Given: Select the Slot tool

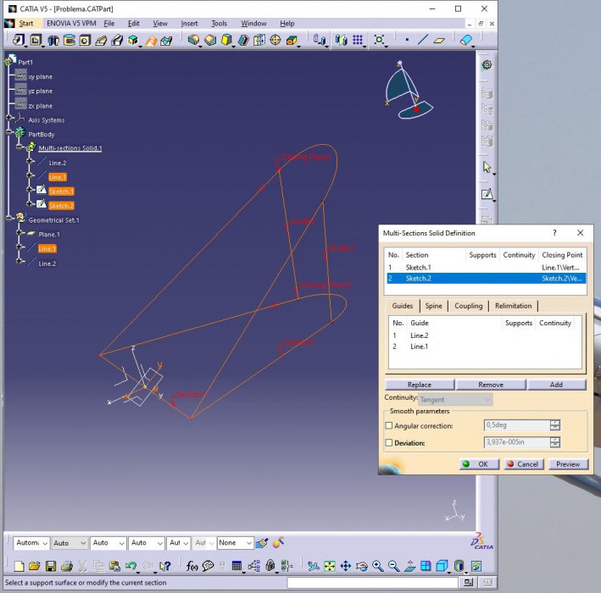Looking at the screenshot, I should pos(117,40).
